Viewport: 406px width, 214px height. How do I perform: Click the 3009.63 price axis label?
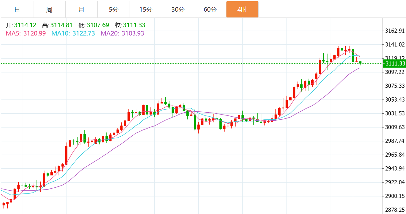click(x=395, y=127)
